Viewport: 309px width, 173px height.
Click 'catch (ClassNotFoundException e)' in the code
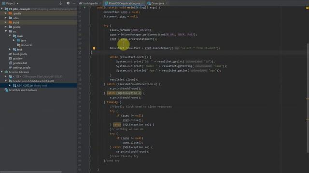(132, 84)
